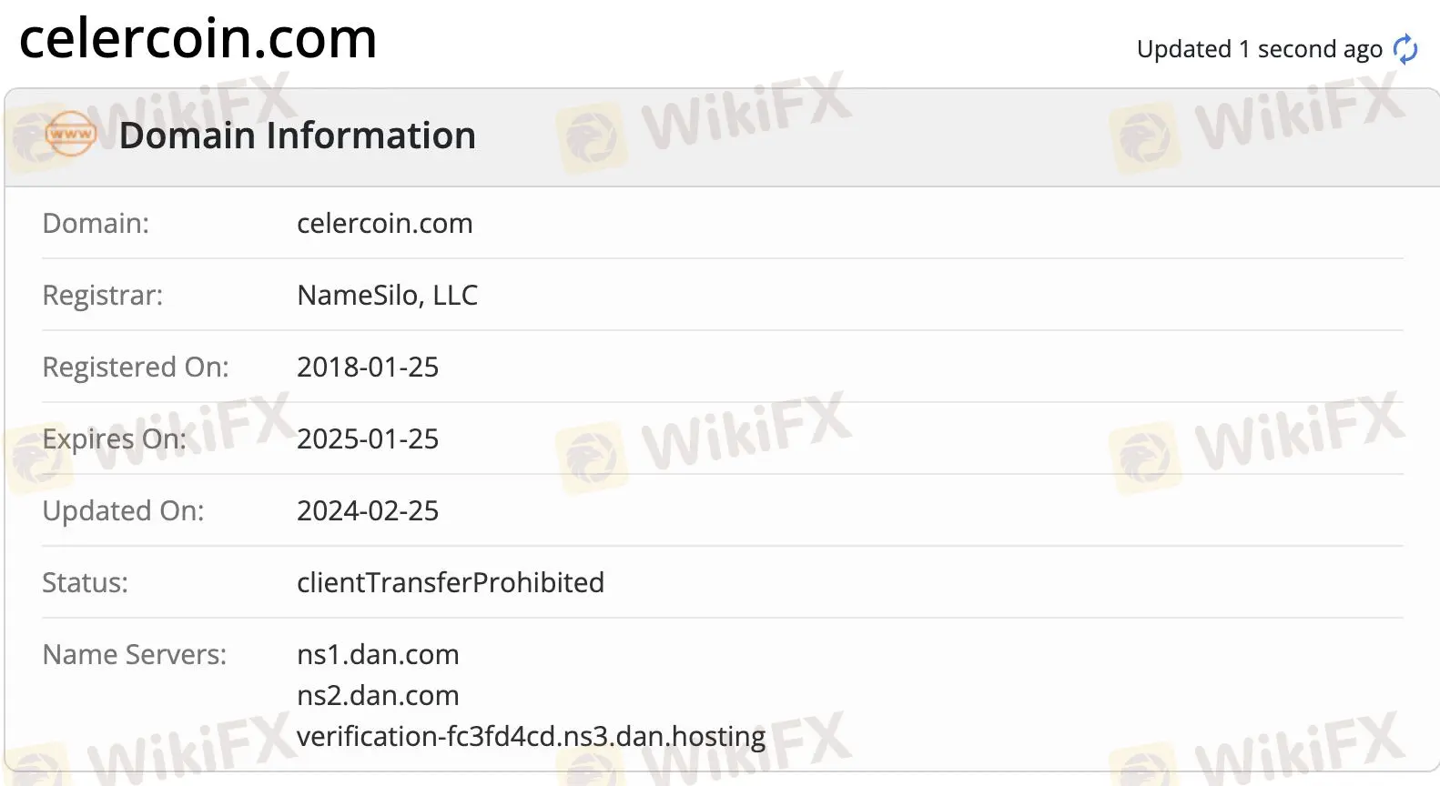Screen dimensions: 1440x786
Task: Click the Expires On field label
Action: 114,438
